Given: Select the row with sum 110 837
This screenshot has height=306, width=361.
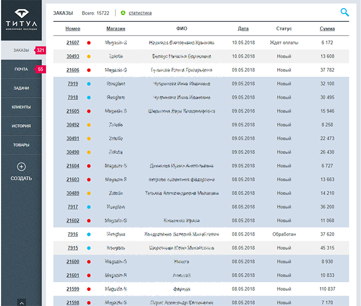Looking at the screenshot, I should click(x=327, y=289).
